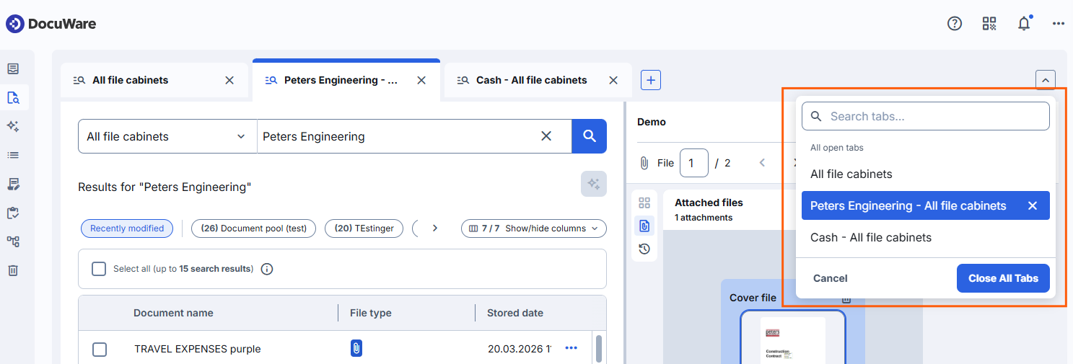Open the document history icon in viewer
The width and height of the screenshot is (1073, 364).
[x=644, y=249]
